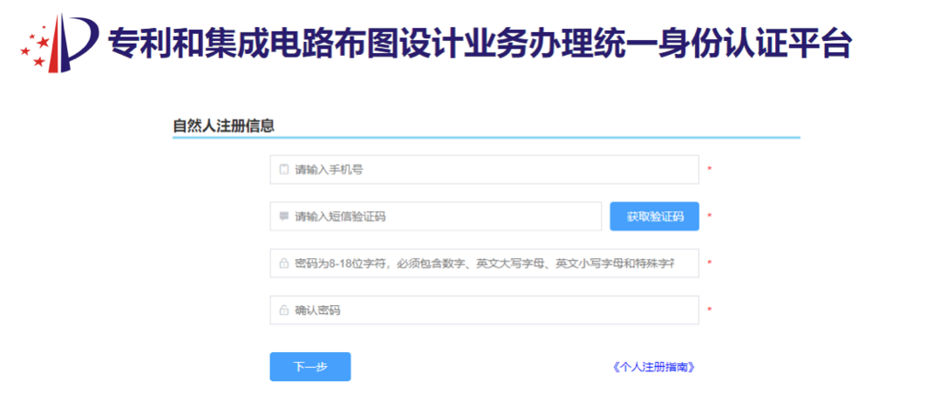Click the phone icon in the mobile number field
The width and height of the screenshot is (940, 401).
coord(284,170)
